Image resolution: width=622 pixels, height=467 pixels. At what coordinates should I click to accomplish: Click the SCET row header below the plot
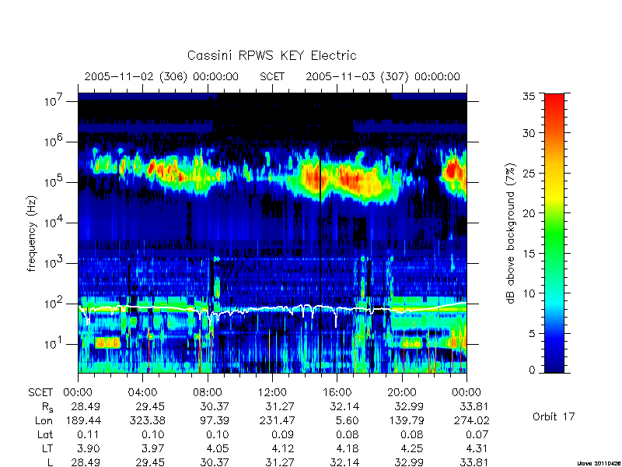pyautogui.click(x=40, y=393)
